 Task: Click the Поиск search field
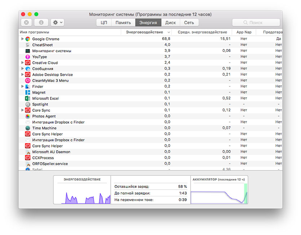click(256, 22)
